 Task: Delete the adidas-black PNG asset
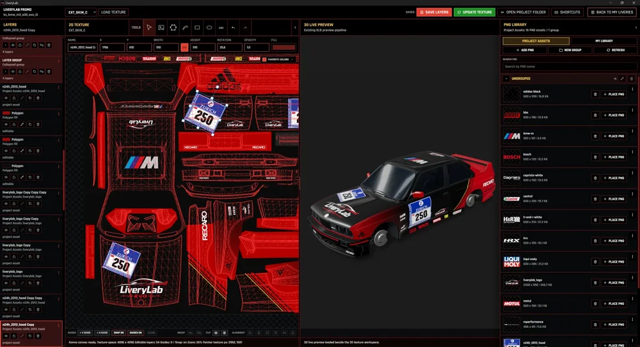point(595,94)
